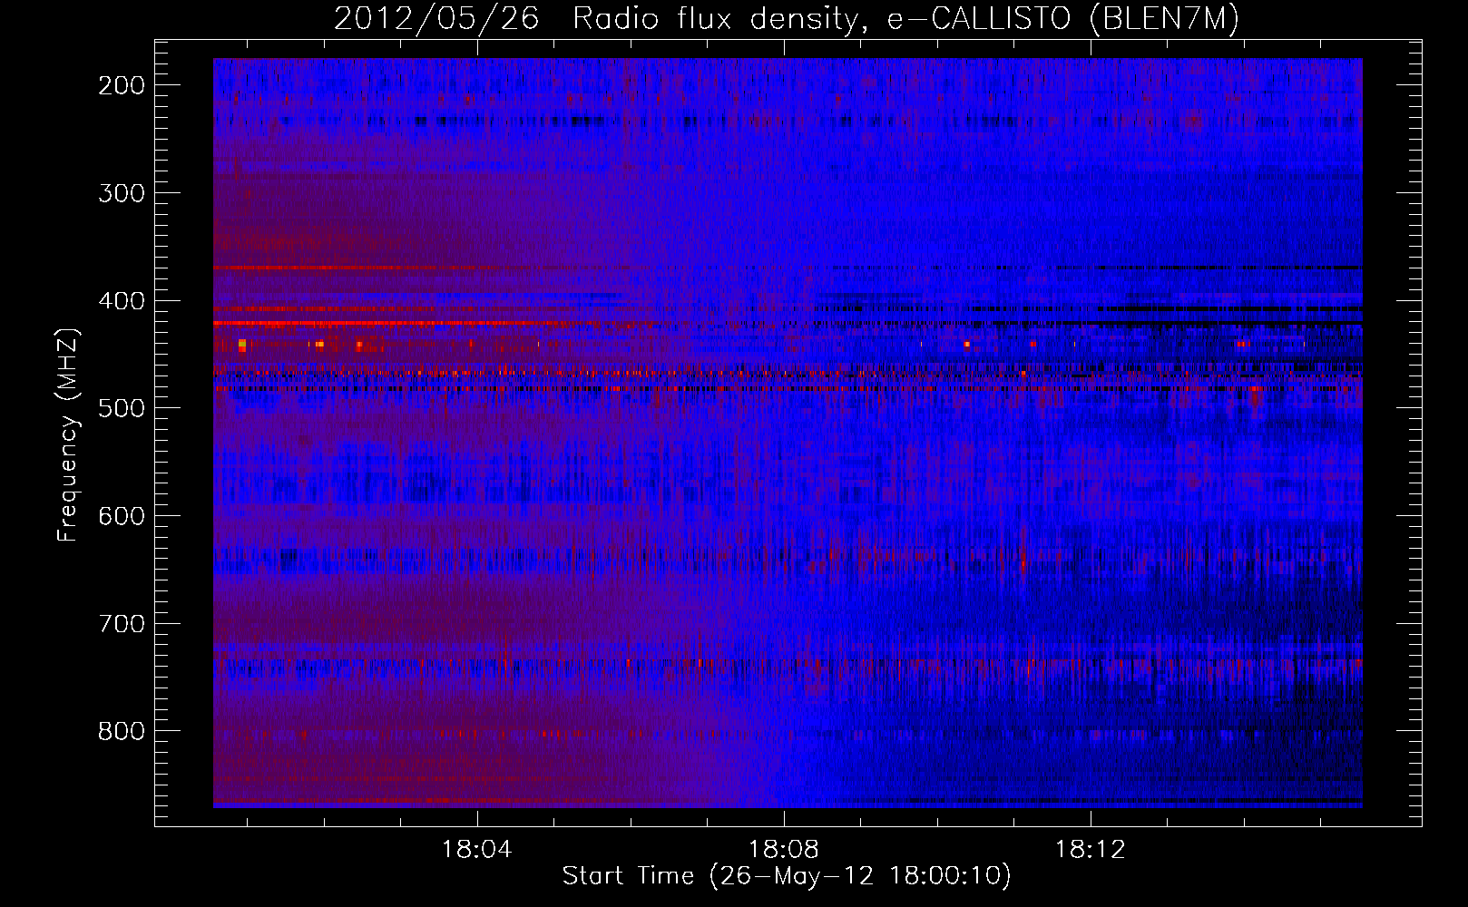Click the 700 frequency tick label
This screenshot has height=907, width=1468.
[x=122, y=624]
